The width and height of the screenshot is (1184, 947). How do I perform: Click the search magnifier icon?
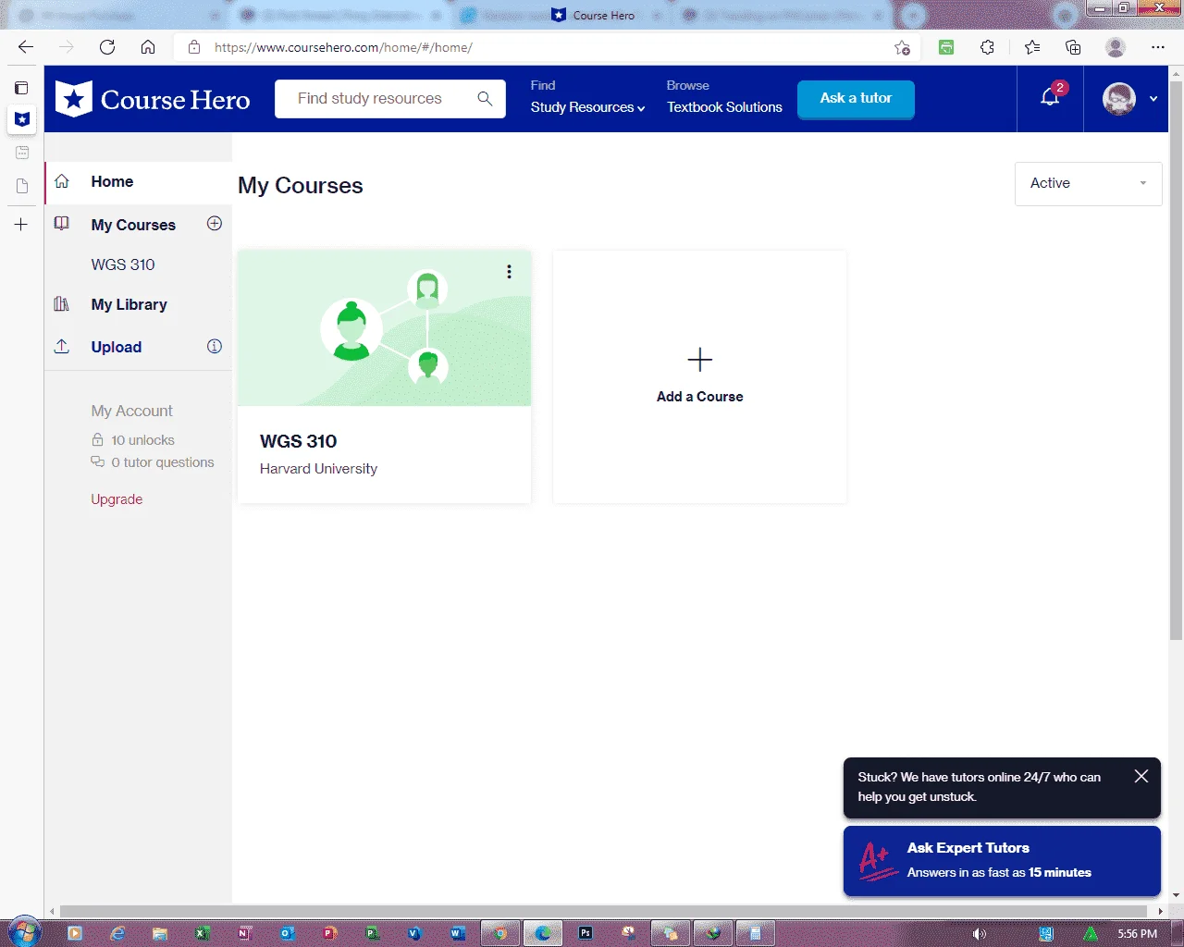(485, 99)
